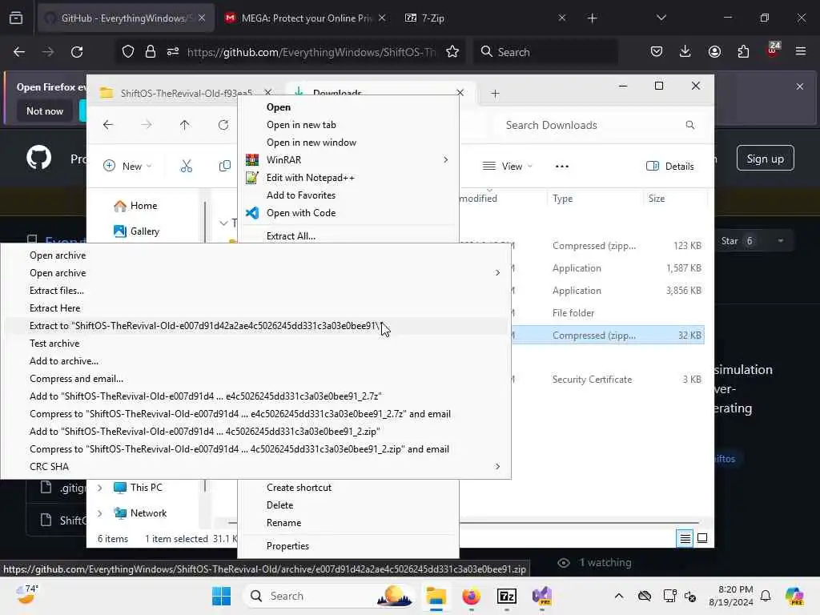Select ShiftOS-TheRevival-Old Explorer tab

coord(187,93)
